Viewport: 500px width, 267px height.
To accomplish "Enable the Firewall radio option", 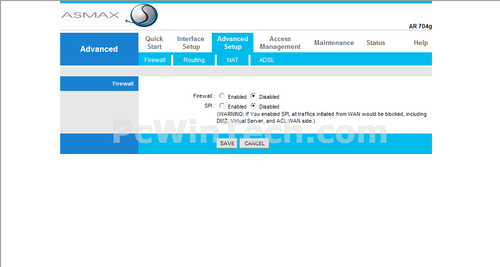I will [x=222, y=96].
